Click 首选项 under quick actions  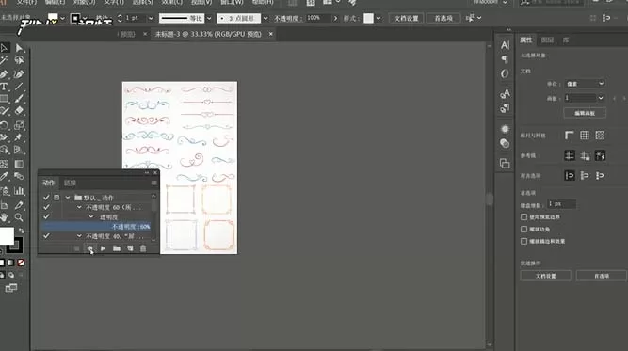601,276
